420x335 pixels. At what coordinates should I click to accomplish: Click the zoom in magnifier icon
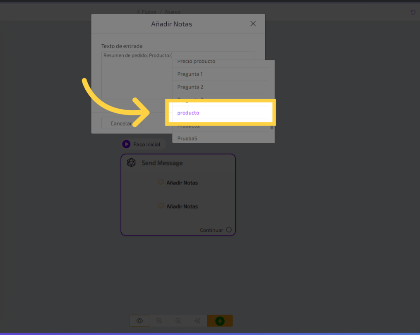[159, 321]
